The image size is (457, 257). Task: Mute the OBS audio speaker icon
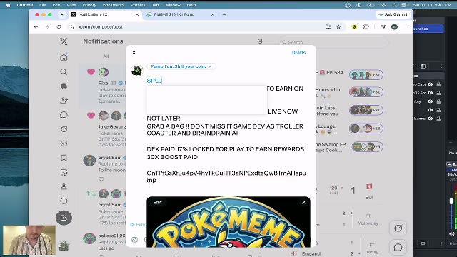451,234
